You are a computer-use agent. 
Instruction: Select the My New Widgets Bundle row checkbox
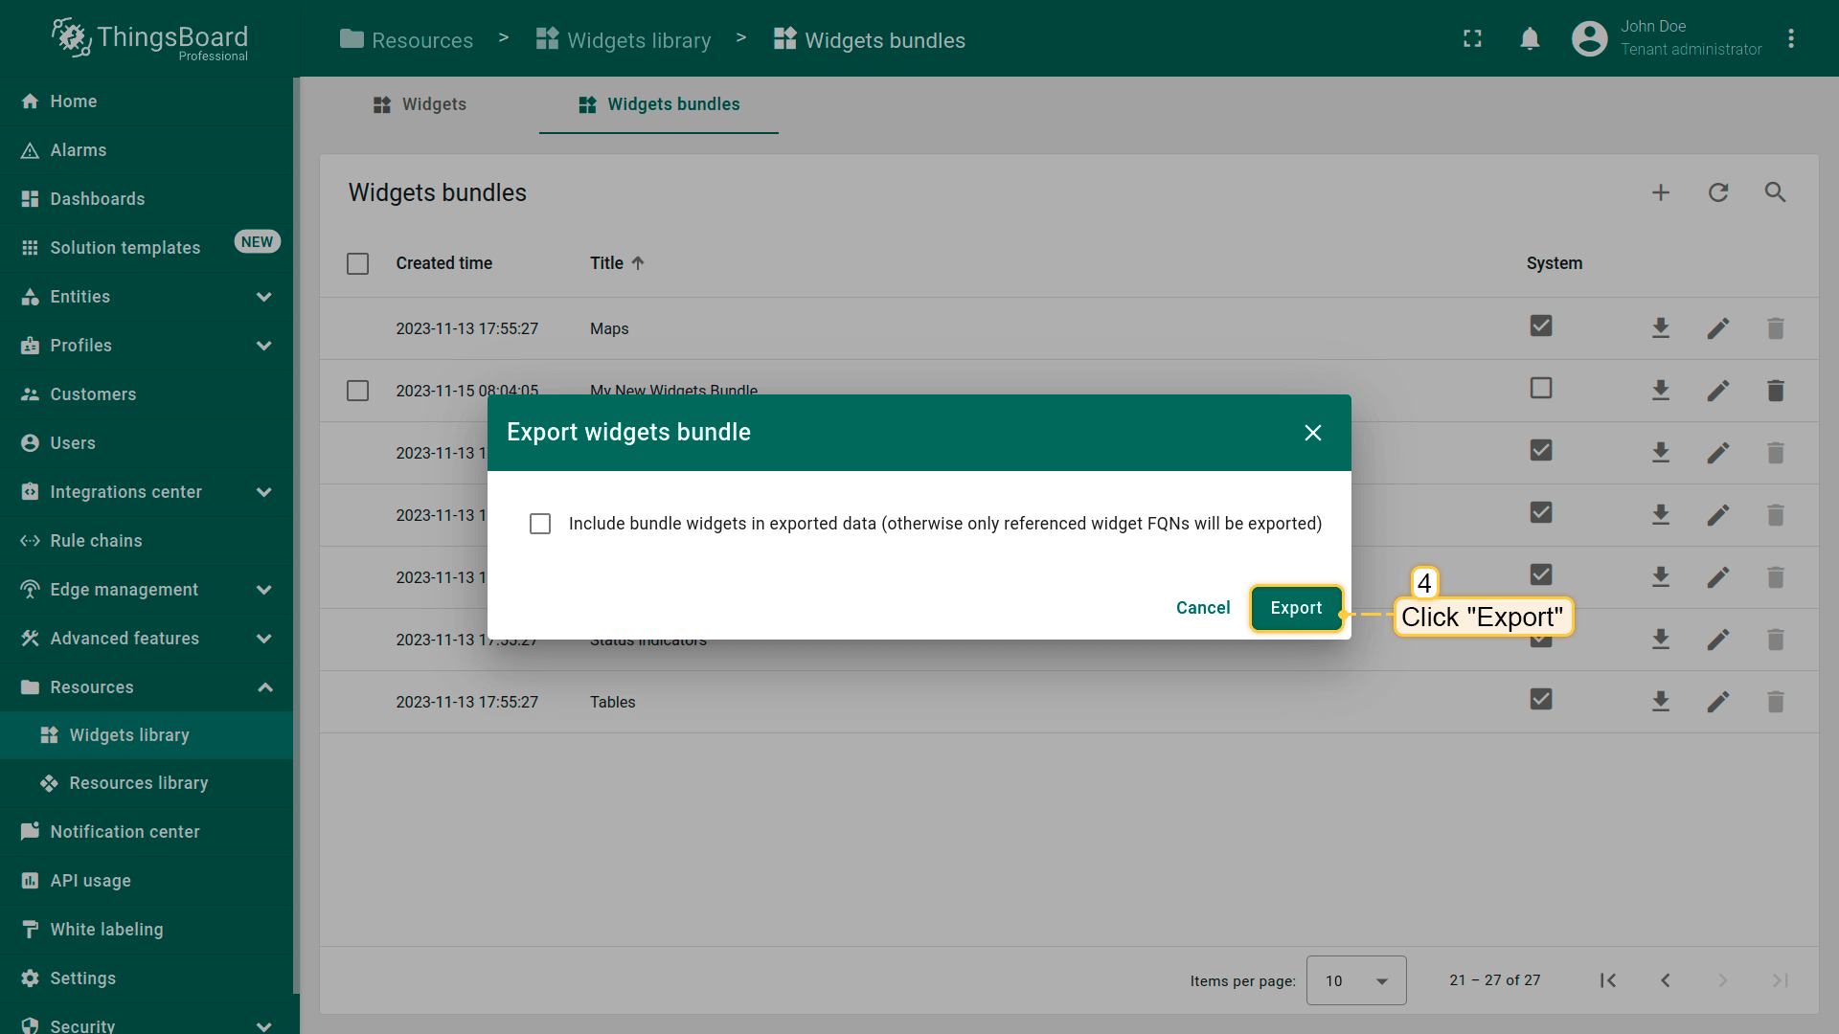coord(357,391)
